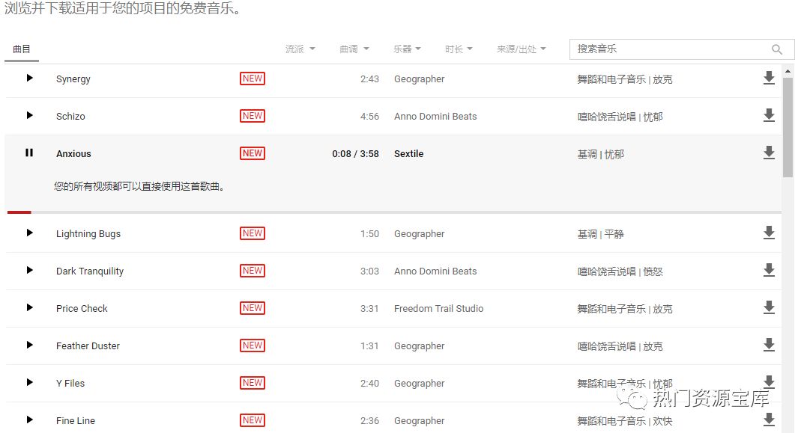Screen dimensions: 795x433
Task: Open the 来源/出处 attribution filter dropdown
Action: 522,49
